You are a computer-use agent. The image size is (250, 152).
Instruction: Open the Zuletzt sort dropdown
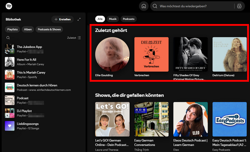(x=74, y=38)
